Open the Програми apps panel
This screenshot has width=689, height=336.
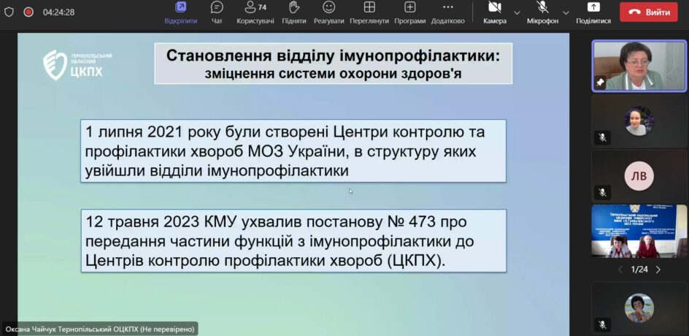(409, 12)
